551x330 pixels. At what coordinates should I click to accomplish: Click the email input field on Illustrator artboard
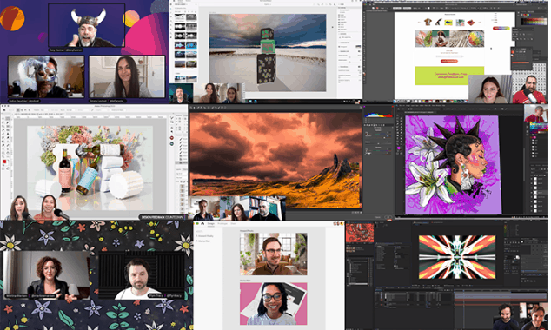pyautogui.click(x=449, y=56)
